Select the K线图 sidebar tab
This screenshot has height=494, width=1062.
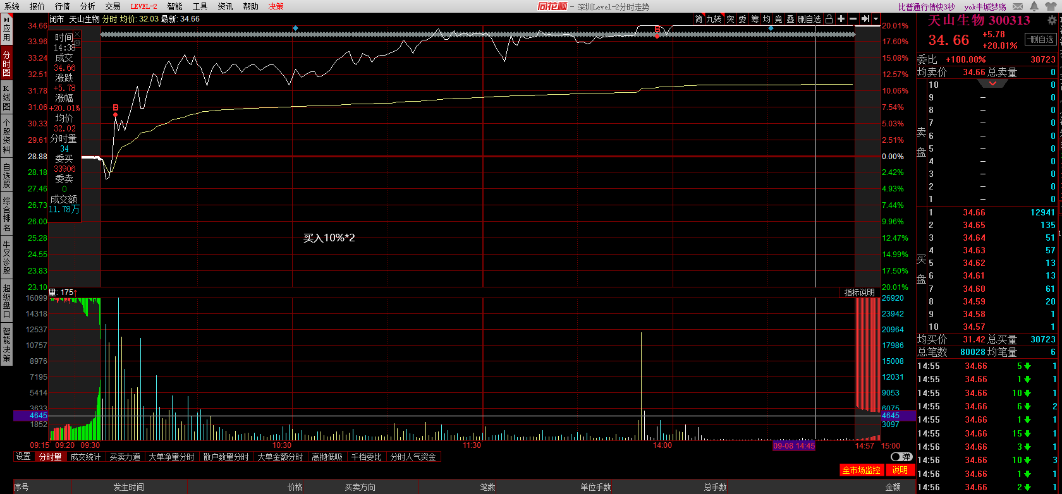click(6, 97)
